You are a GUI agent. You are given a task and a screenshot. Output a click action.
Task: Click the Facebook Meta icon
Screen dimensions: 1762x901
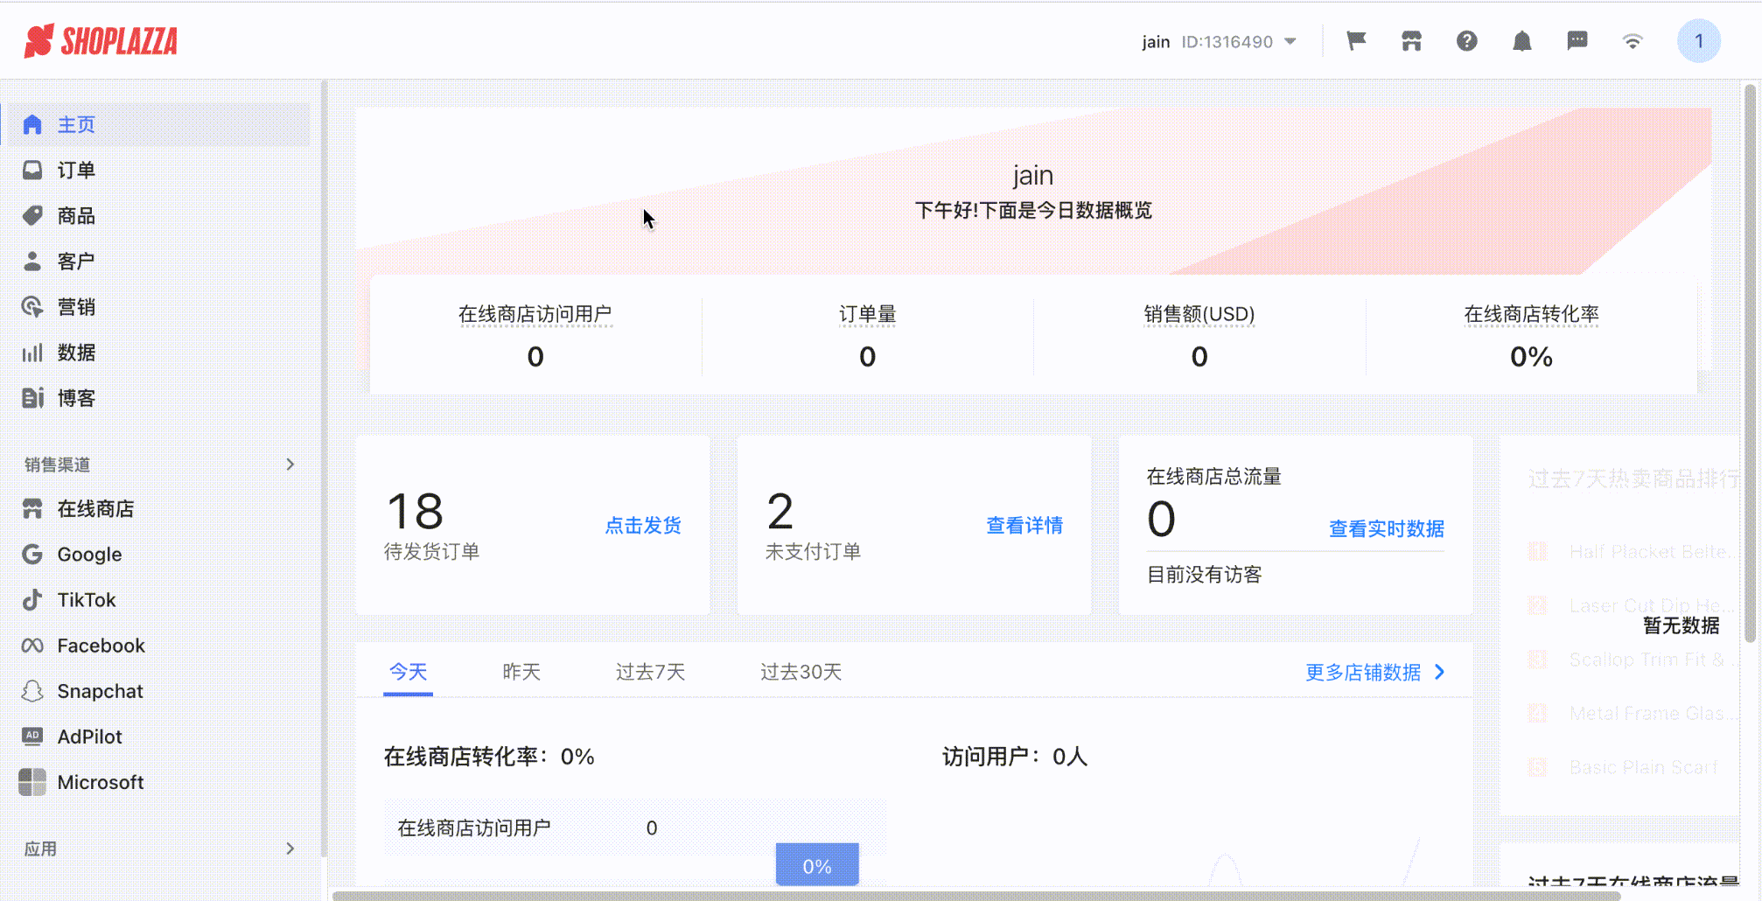[x=32, y=645]
